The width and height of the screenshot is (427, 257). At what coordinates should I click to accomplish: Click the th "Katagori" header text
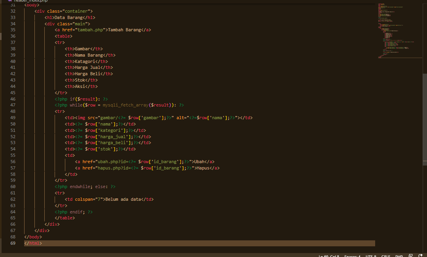point(85,61)
